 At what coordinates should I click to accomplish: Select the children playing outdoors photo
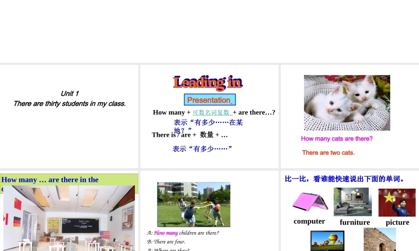193,205
